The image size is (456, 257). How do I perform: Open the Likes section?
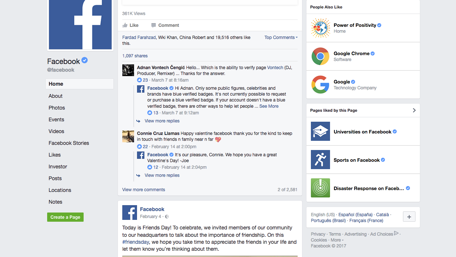click(x=55, y=155)
